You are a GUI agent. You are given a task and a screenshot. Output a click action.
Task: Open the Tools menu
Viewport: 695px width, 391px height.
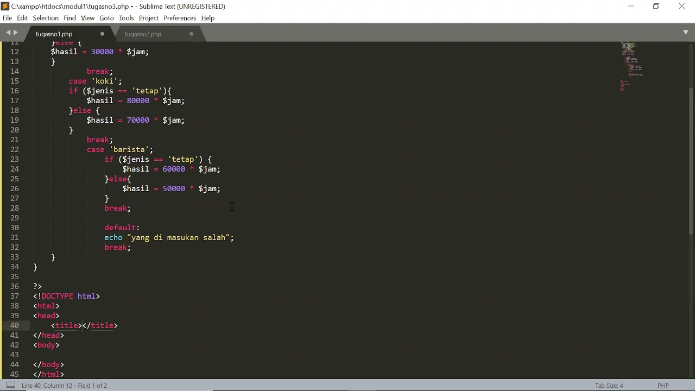click(x=127, y=18)
